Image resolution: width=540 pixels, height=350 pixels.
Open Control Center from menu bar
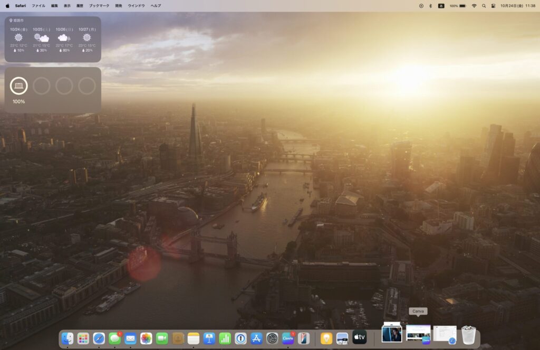pos(494,6)
